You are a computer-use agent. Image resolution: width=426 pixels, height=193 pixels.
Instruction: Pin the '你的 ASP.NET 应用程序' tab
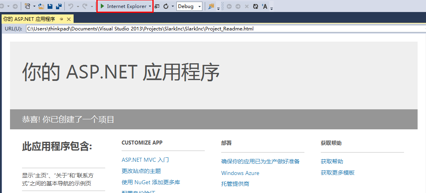click(62, 19)
